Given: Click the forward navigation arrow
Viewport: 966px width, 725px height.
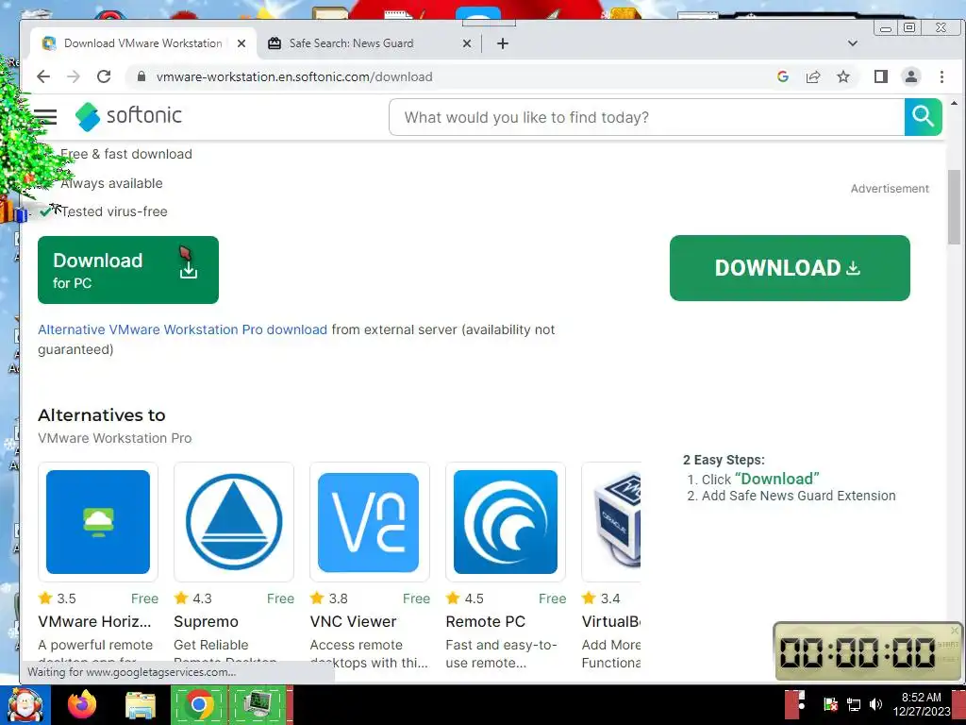Looking at the screenshot, I should [74, 76].
